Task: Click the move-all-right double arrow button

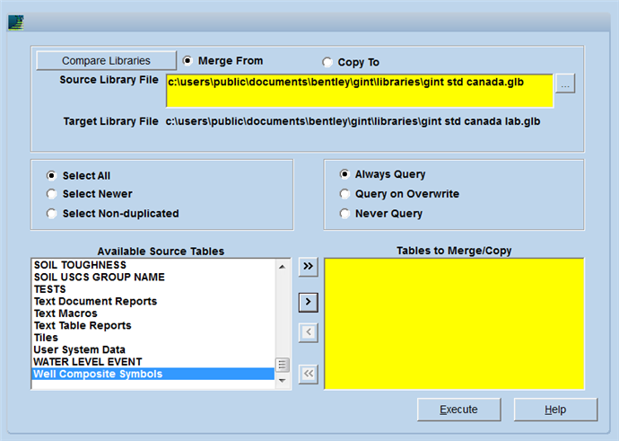Action: (309, 266)
